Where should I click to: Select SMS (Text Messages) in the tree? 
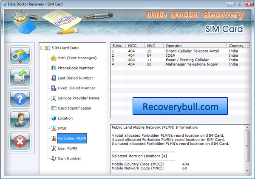(x=77, y=58)
